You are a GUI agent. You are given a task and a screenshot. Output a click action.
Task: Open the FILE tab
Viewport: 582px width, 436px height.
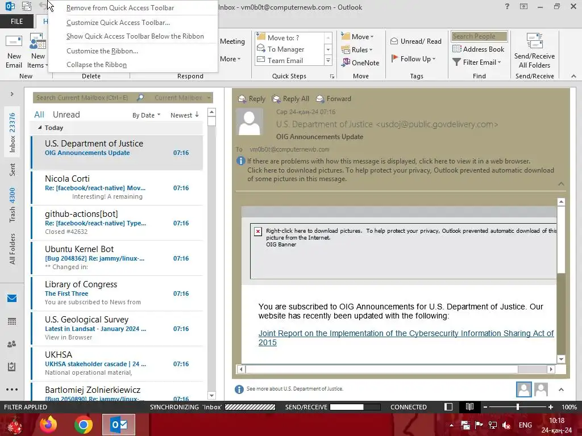(16, 22)
